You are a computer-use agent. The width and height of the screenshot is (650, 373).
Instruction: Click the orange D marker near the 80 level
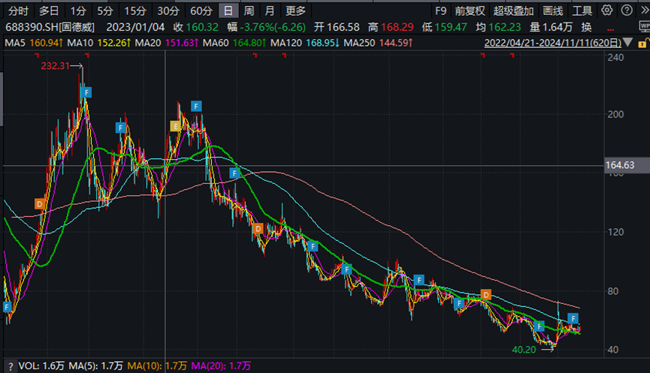pyautogui.click(x=486, y=295)
